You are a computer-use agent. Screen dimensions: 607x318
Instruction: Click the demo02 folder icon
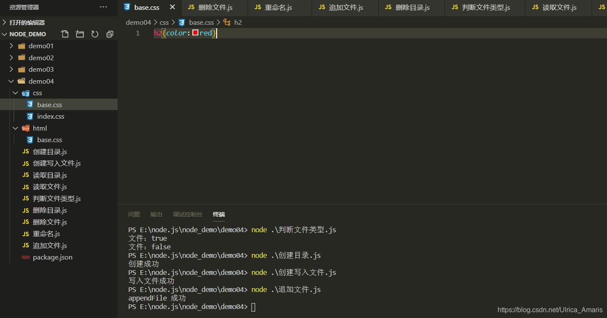(22, 58)
